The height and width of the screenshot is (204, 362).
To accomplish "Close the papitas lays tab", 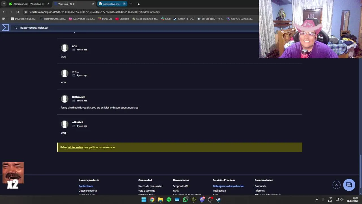I will [124, 4].
